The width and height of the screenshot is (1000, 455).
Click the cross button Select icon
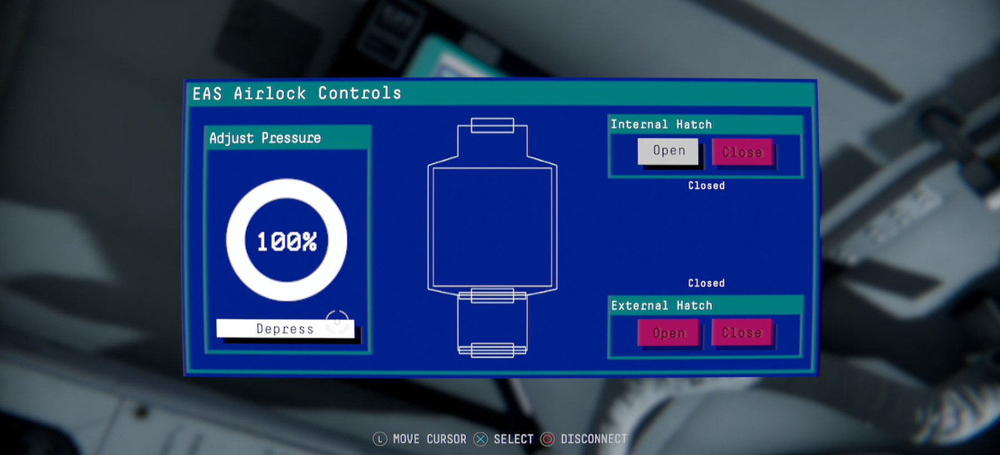[481, 439]
